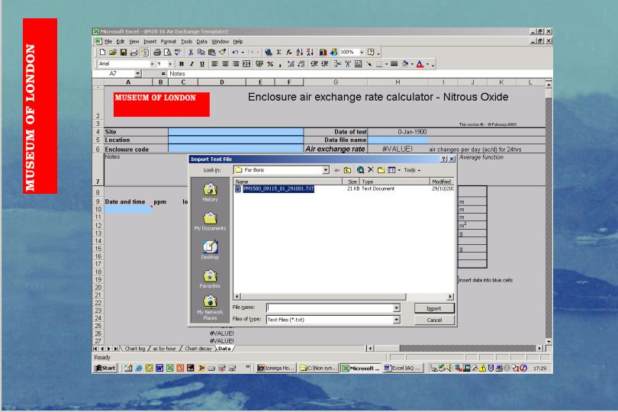This screenshot has width=618, height=412.
Task: Launch the Chart Wizard
Action: pos(323,52)
